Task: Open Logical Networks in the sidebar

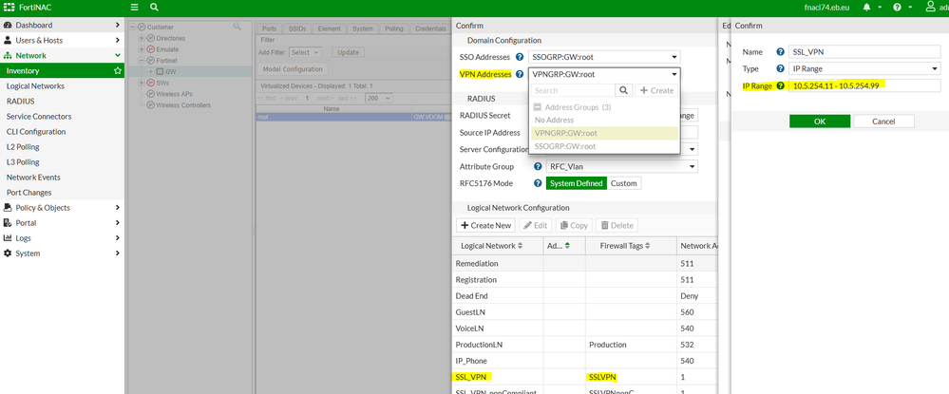Action: (x=35, y=85)
